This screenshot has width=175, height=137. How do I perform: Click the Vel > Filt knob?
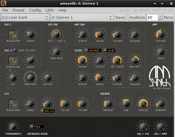point(143,127)
